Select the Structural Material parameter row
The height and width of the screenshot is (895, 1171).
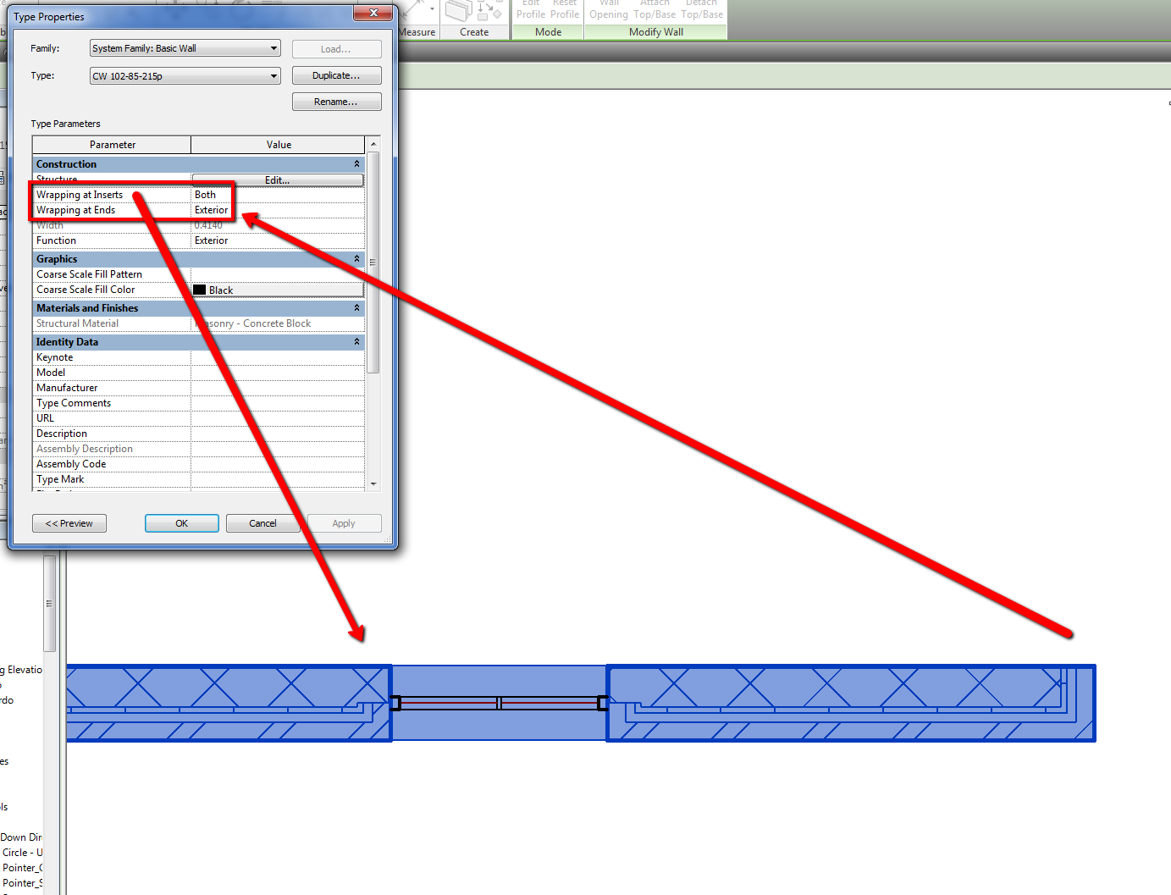tap(198, 323)
